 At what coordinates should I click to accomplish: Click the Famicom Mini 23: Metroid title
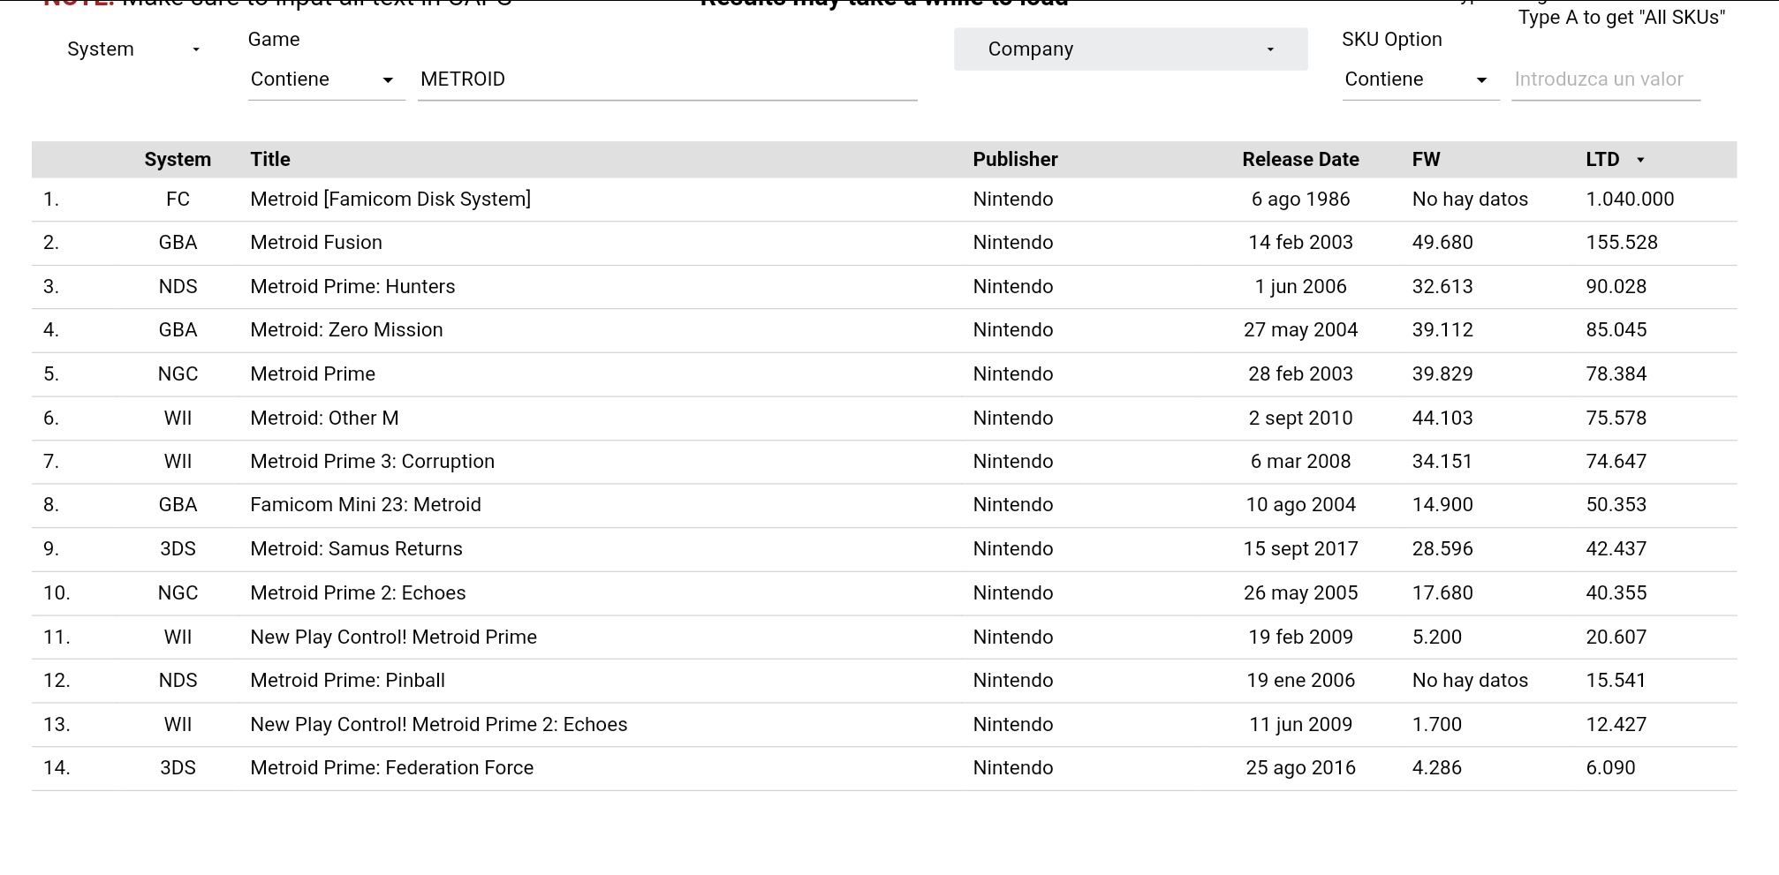coord(366,505)
